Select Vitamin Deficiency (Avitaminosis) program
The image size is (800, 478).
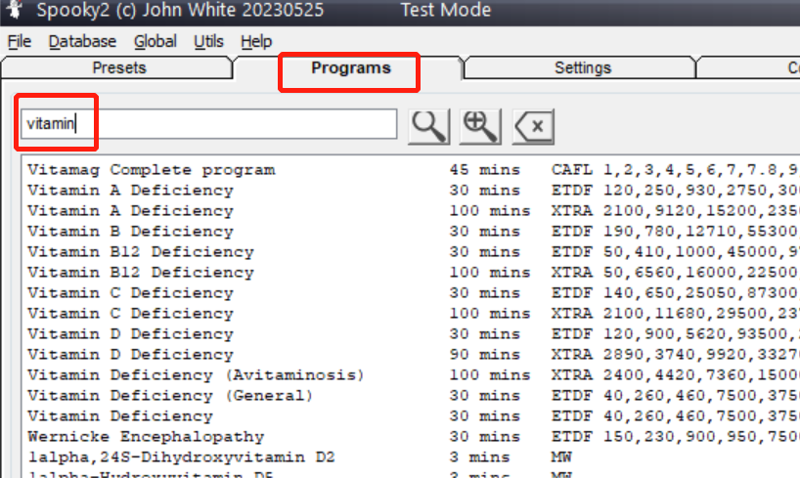196,375
